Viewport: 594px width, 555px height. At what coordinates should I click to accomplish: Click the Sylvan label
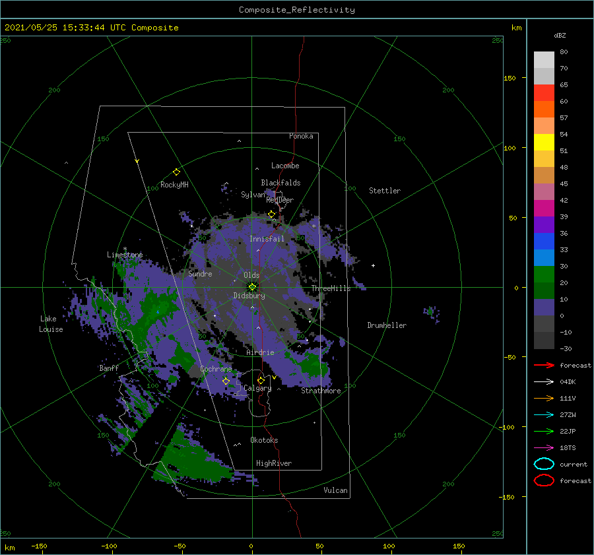pos(253,195)
